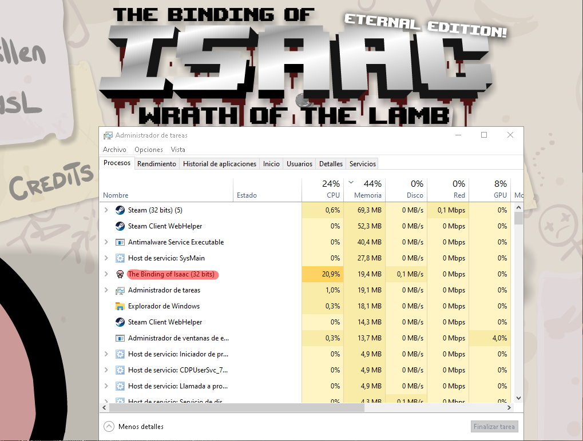
Task: Click Administrador de tareas process row icon
Action: coord(120,290)
